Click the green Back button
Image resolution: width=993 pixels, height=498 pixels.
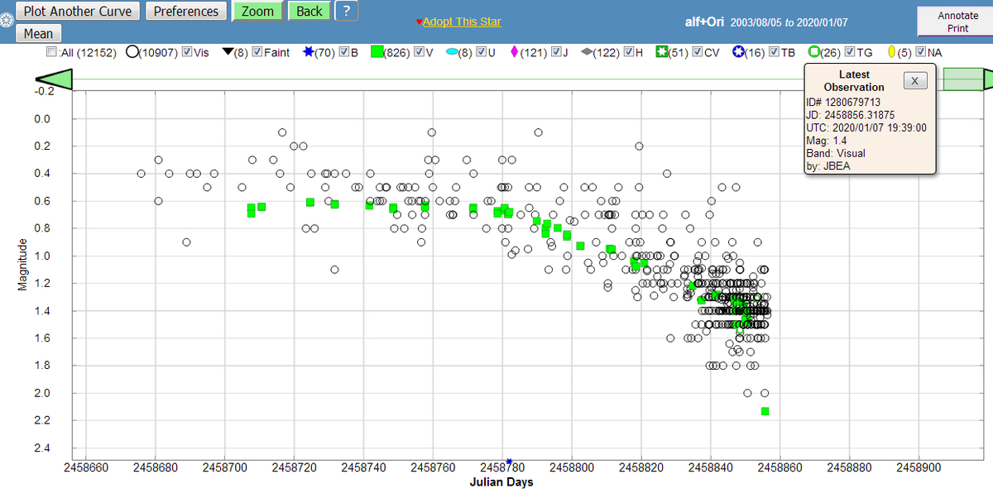[309, 12]
